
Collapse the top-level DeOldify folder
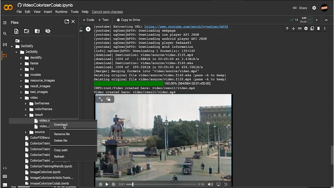(x=12, y=46)
